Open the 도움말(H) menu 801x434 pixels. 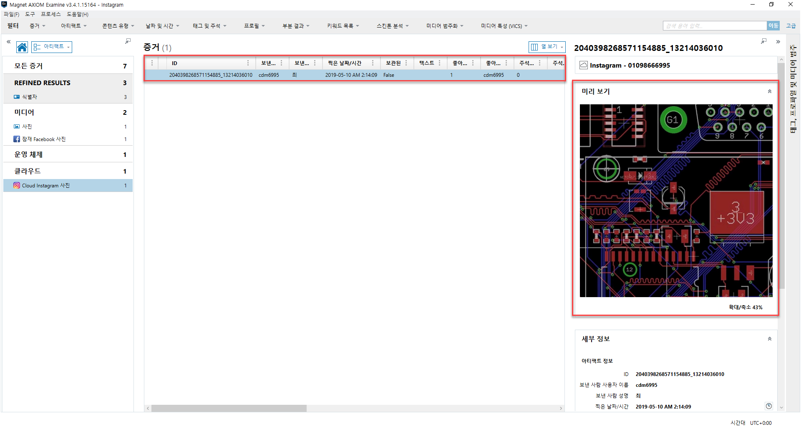pyautogui.click(x=78, y=14)
